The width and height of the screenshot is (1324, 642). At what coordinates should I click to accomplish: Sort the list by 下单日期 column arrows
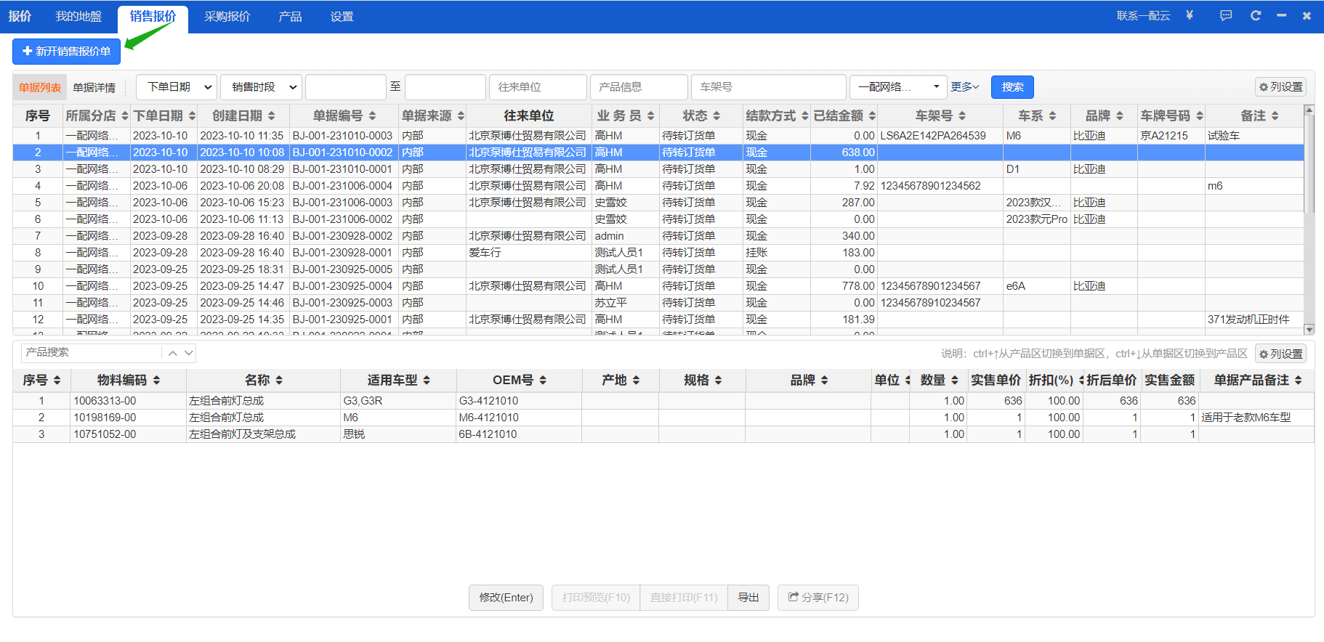coord(192,116)
